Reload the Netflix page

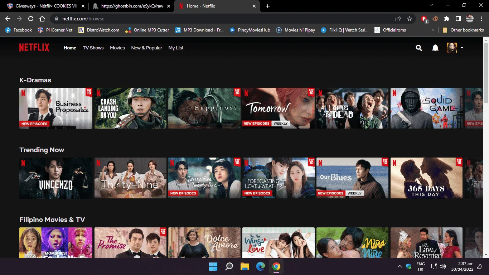tap(31, 19)
